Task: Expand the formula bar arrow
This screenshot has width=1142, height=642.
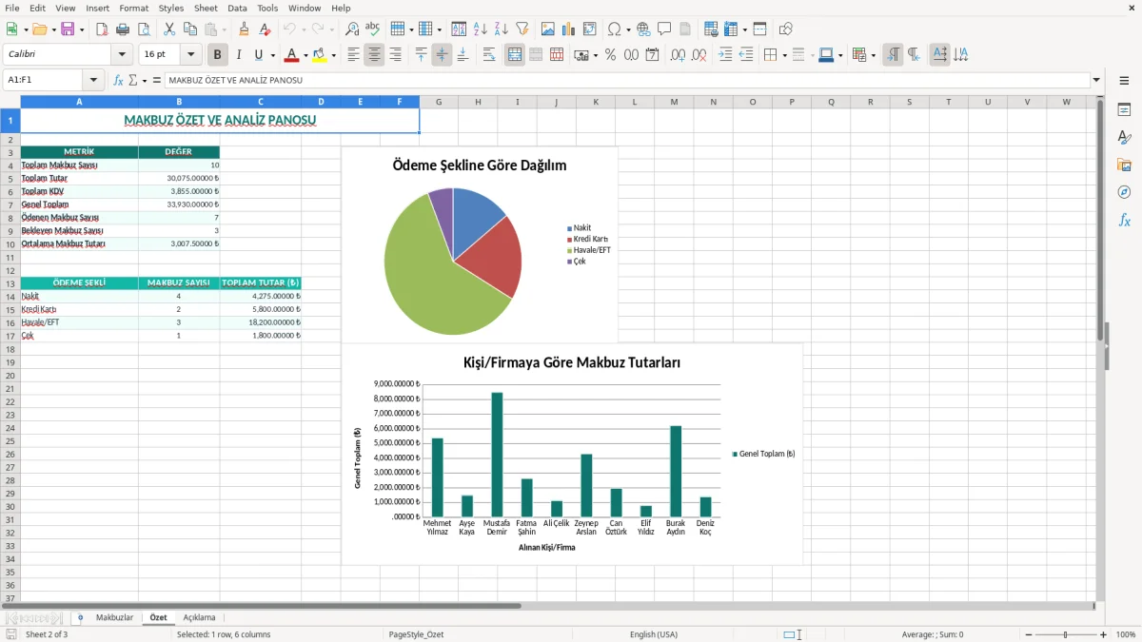Action: coord(1096,80)
